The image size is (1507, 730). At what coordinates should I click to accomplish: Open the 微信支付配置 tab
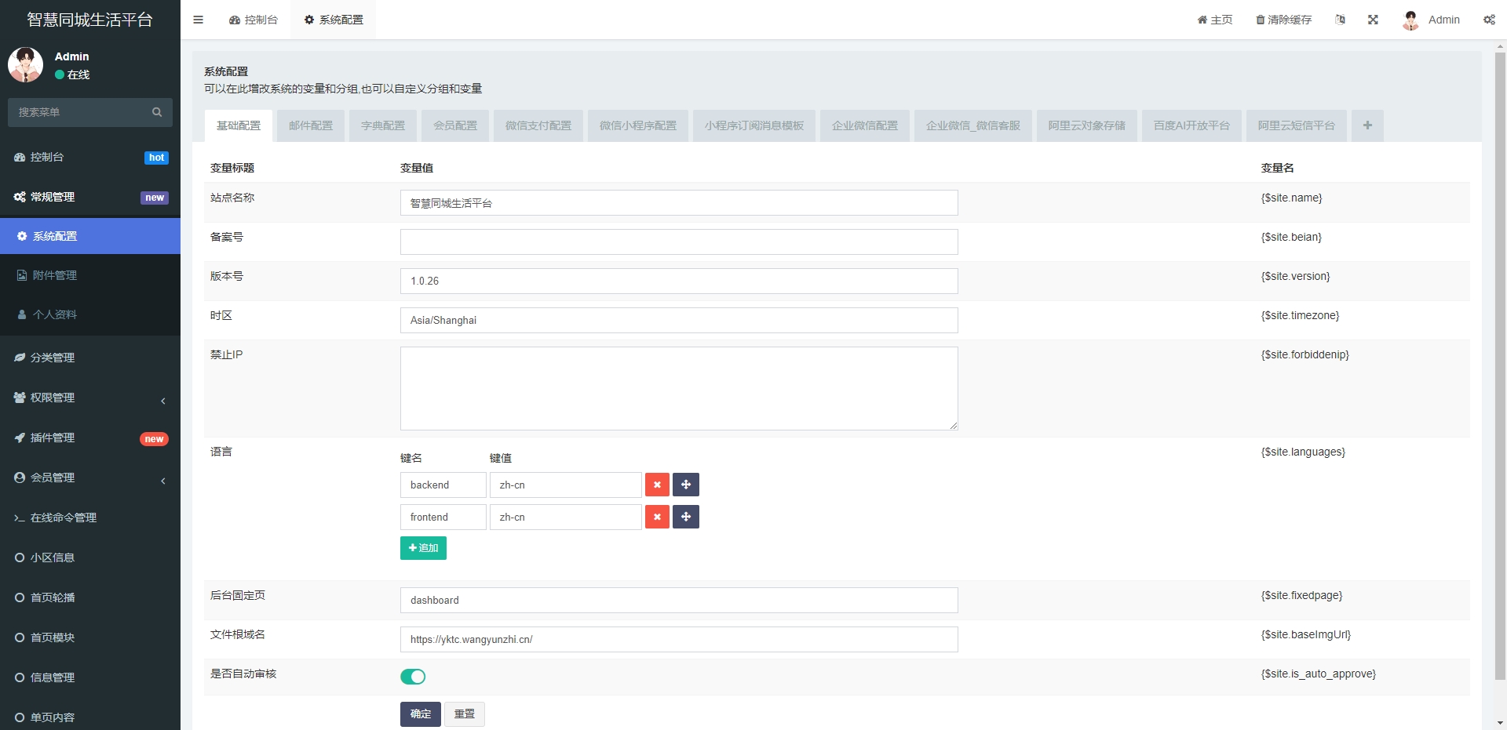(x=538, y=125)
